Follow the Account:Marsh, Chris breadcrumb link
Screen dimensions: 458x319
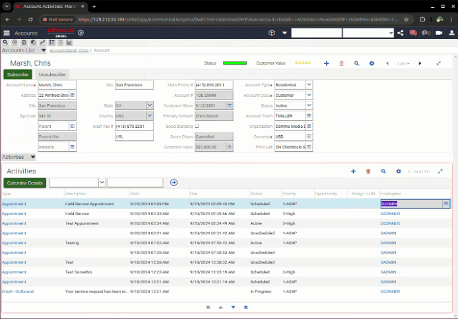tap(69, 51)
